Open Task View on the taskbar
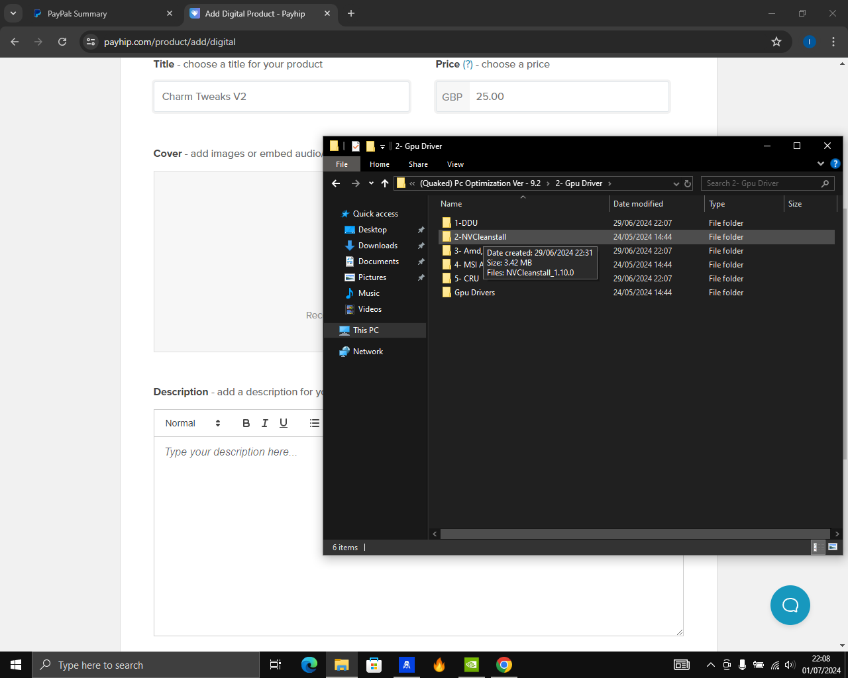This screenshot has height=678, width=848. [276, 665]
